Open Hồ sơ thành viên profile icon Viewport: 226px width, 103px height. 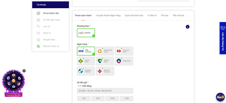(38, 13)
